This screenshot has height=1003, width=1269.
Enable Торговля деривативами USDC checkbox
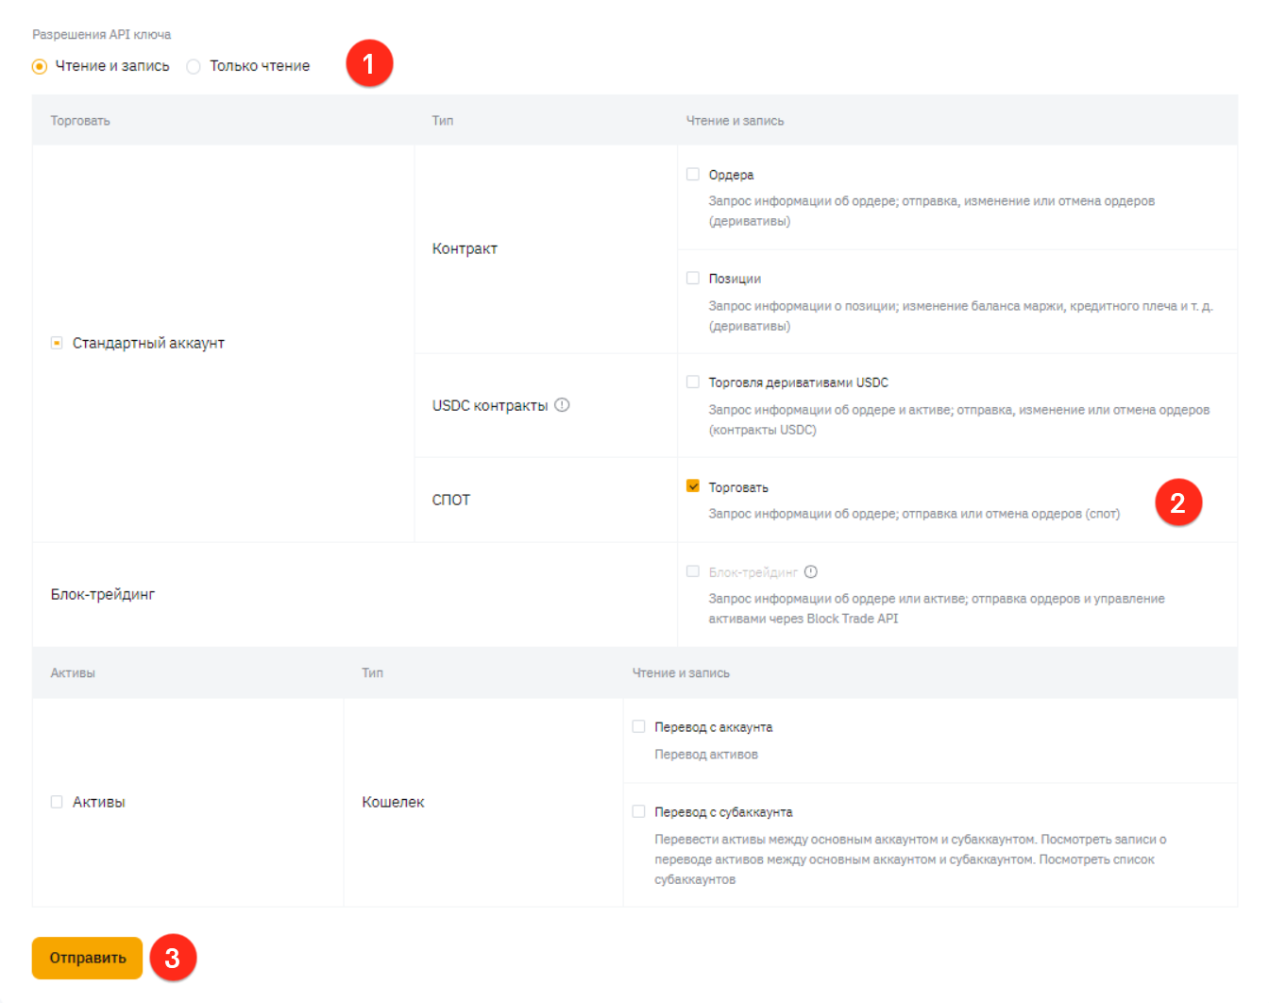click(693, 382)
